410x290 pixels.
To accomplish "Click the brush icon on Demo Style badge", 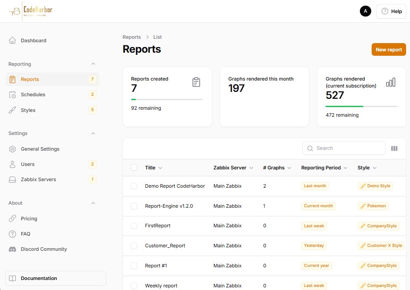I will (363, 186).
